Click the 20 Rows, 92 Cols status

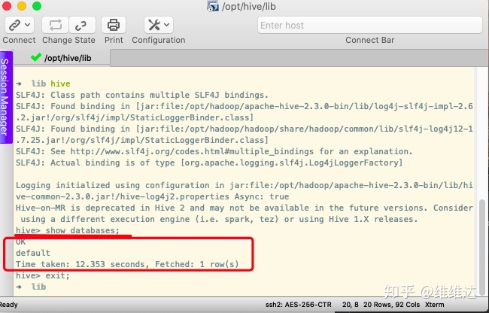click(x=391, y=305)
